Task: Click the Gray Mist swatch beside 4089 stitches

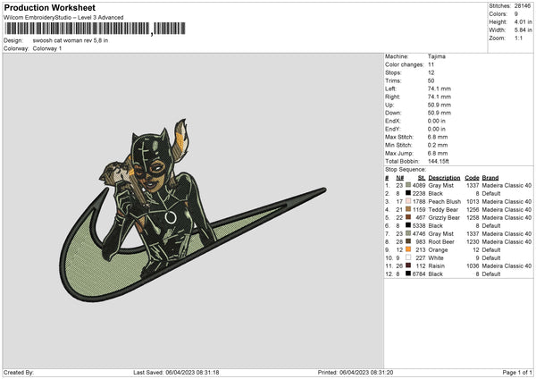Action: point(408,185)
